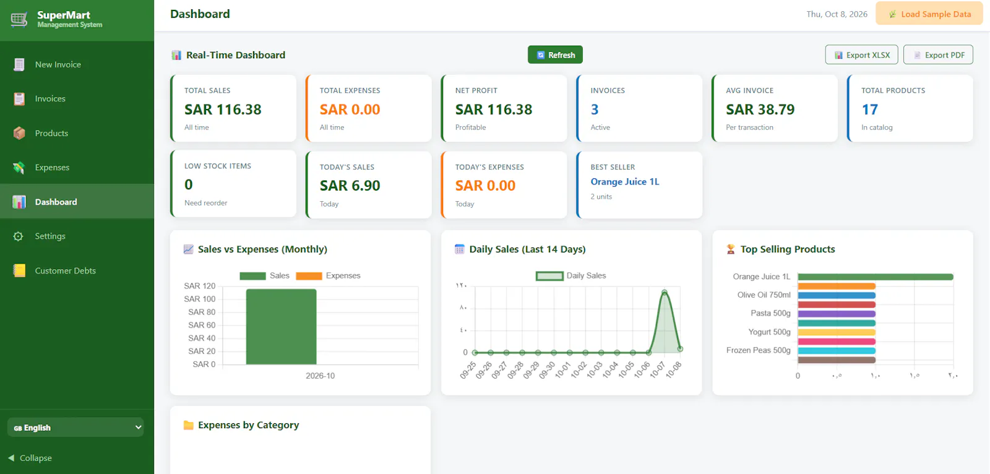The image size is (990, 474).
Task: Click the Settings gear icon
Action: click(x=19, y=236)
